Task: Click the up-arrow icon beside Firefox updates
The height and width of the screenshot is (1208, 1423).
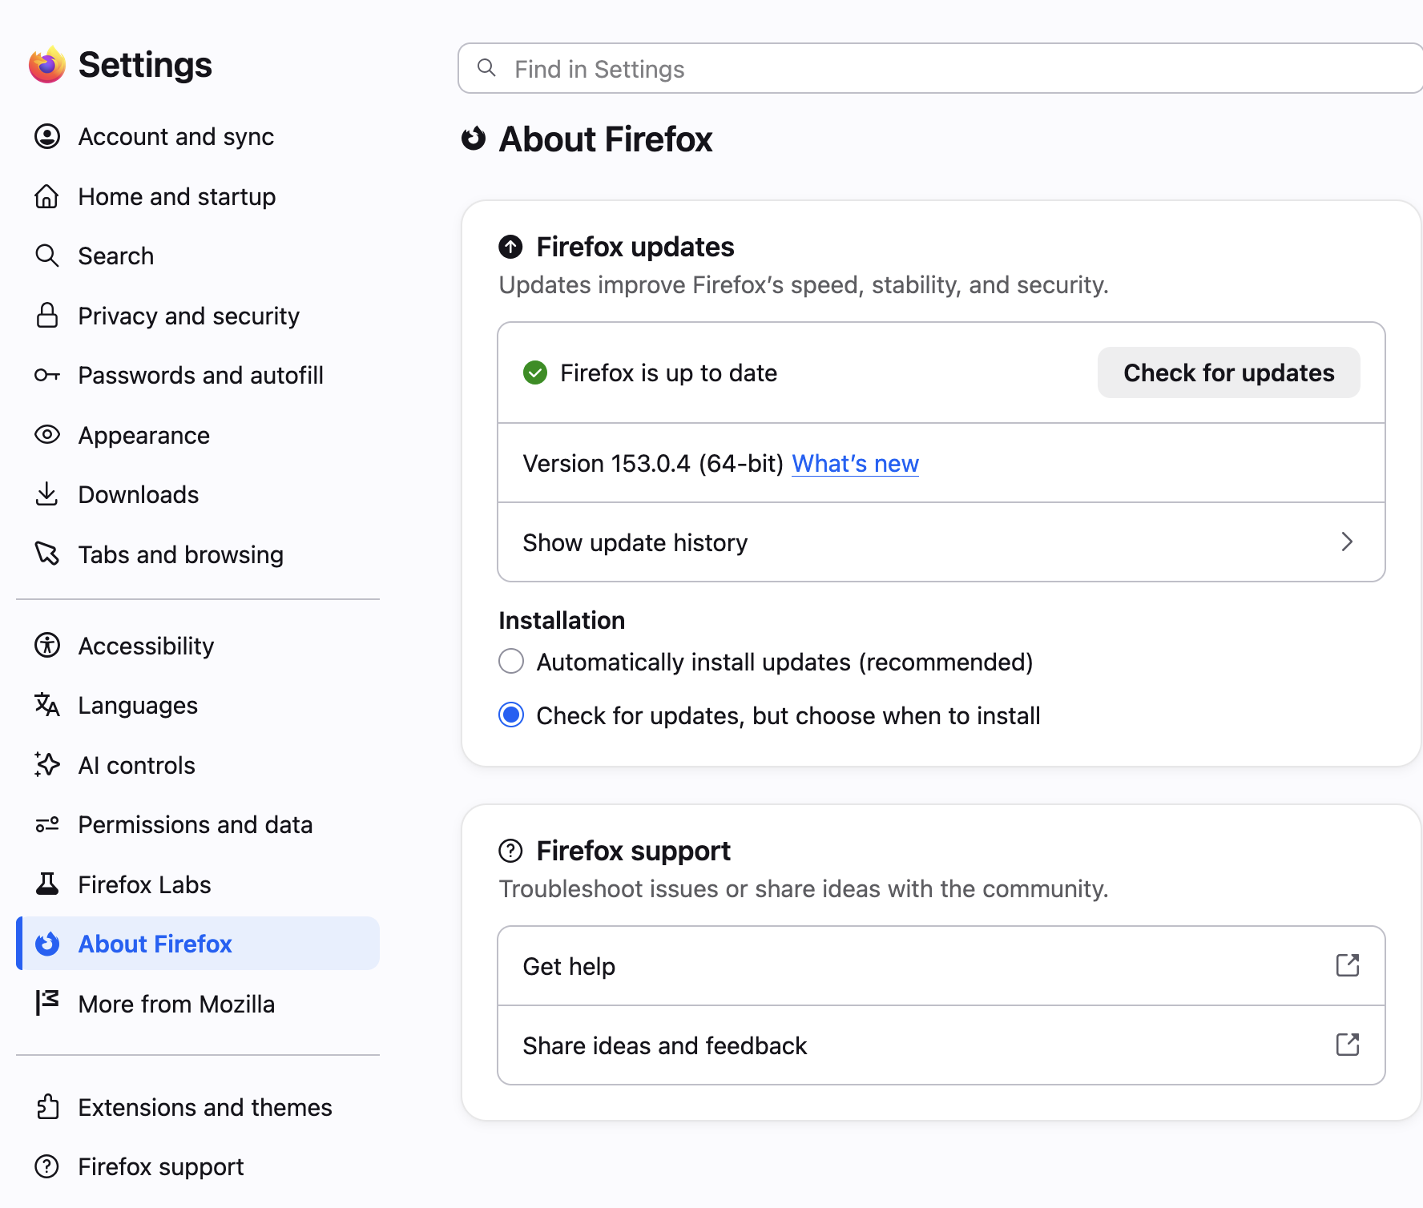Action: point(510,247)
